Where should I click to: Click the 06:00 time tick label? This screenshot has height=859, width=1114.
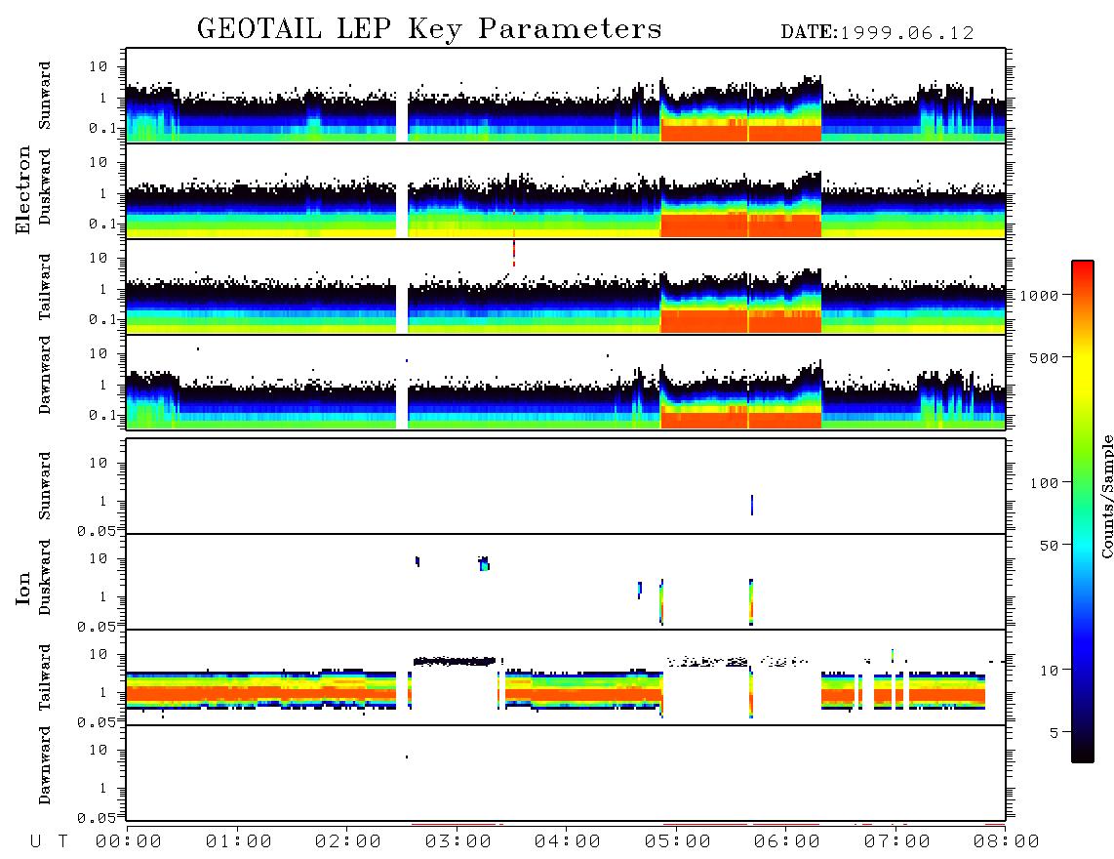click(786, 842)
